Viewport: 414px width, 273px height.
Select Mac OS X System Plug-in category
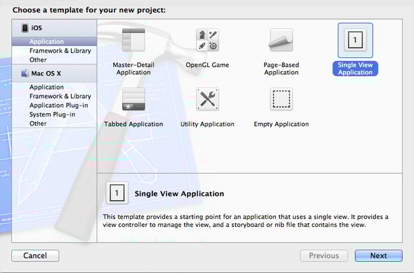point(54,114)
